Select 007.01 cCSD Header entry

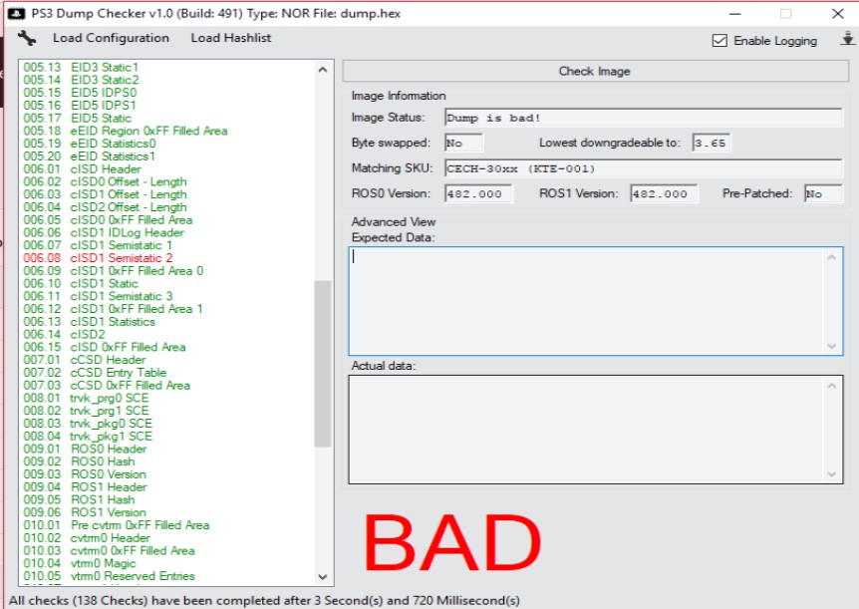point(85,360)
